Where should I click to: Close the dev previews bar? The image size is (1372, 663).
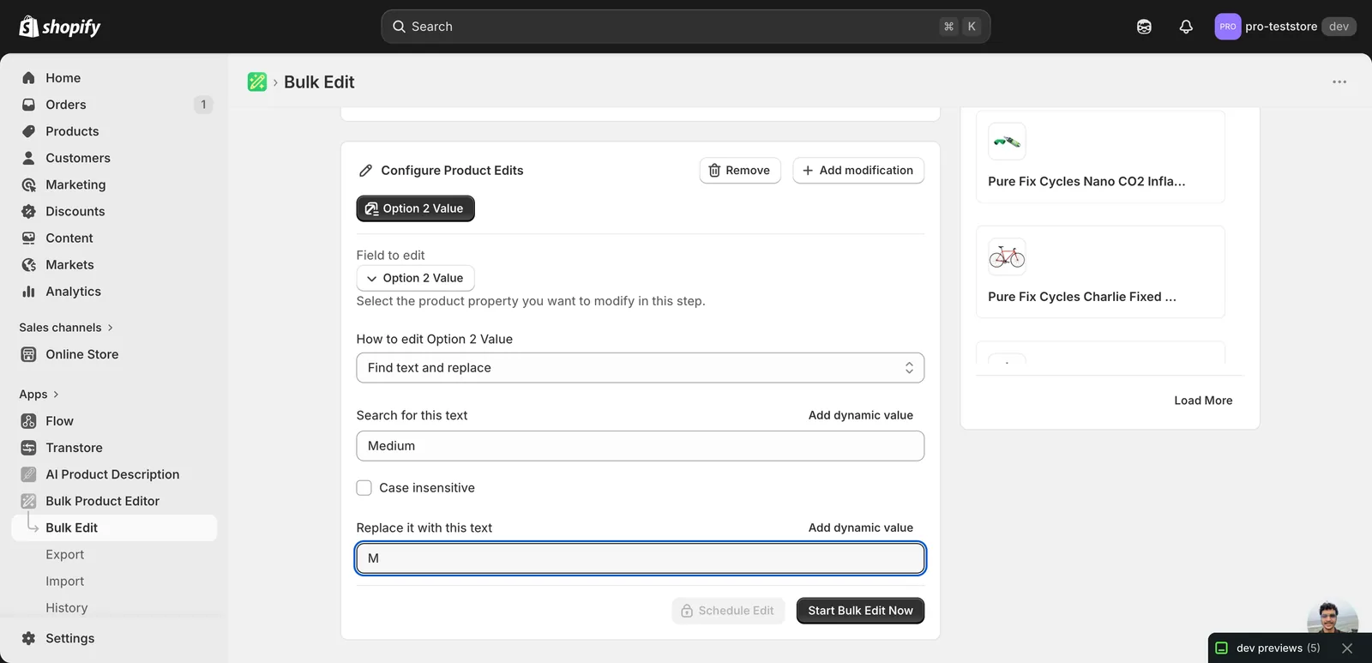(x=1347, y=648)
